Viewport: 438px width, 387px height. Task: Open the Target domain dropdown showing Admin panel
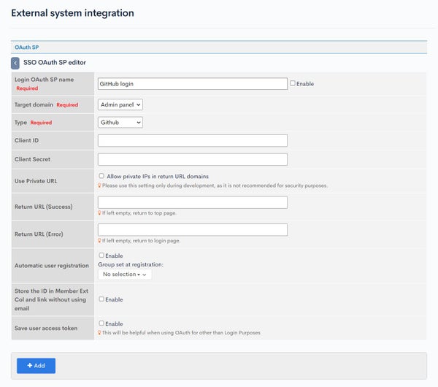120,105
